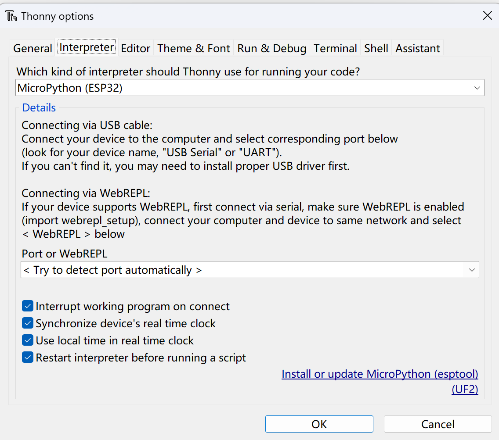The width and height of the screenshot is (499, 440).
Task: Open the Port or WebREPL dropdown arrow
Action: 472,270
